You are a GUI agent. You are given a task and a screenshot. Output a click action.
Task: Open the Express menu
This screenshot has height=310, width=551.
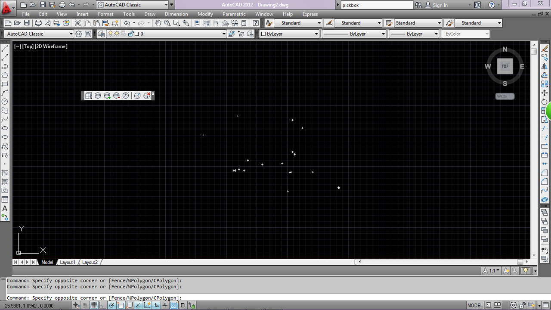click(x=310, y=14)
